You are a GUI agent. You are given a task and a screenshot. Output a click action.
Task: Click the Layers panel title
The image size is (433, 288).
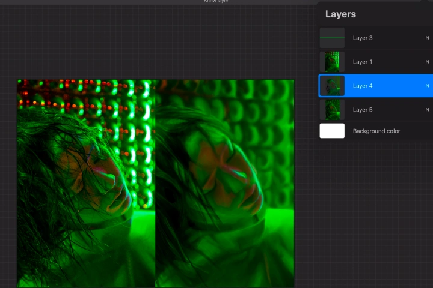pyautogui.click(x=340, y=14)
